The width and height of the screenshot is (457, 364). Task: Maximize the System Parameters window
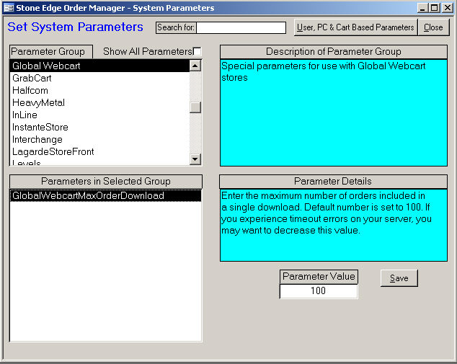[x=434, y=8]
